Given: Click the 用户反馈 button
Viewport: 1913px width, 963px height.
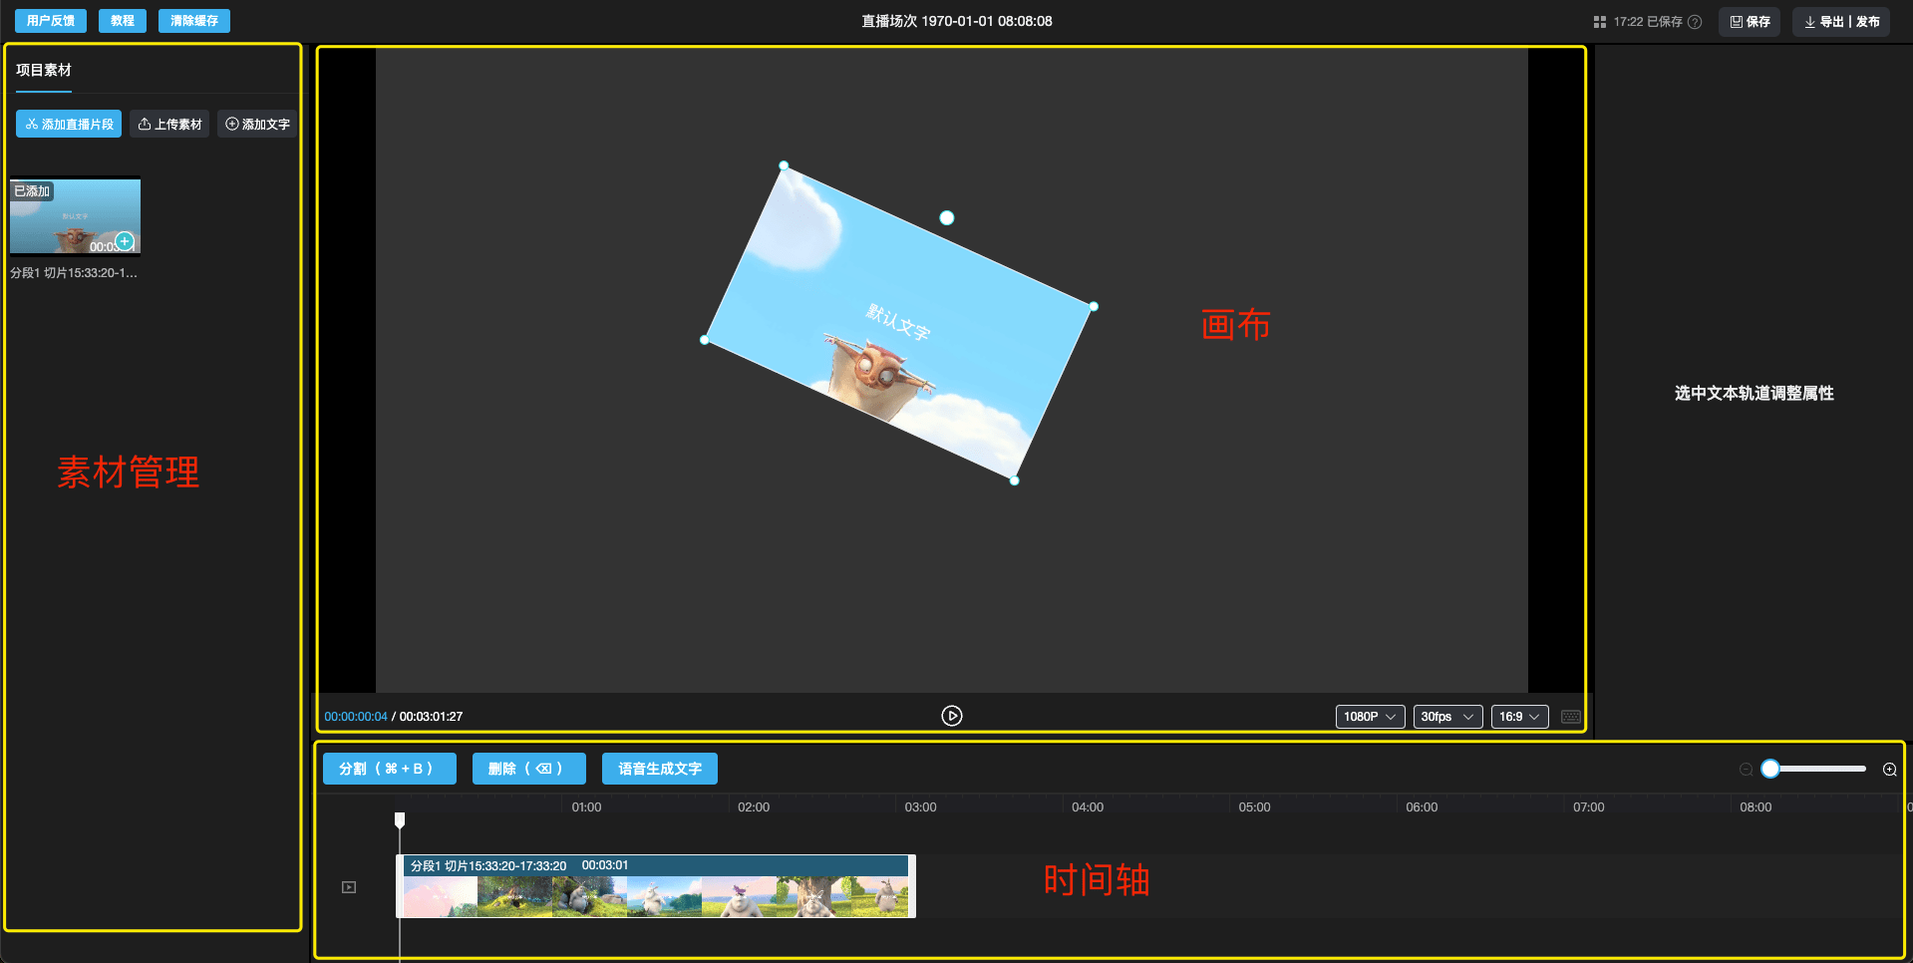Looking at the screenshot, I should (51, 21).
